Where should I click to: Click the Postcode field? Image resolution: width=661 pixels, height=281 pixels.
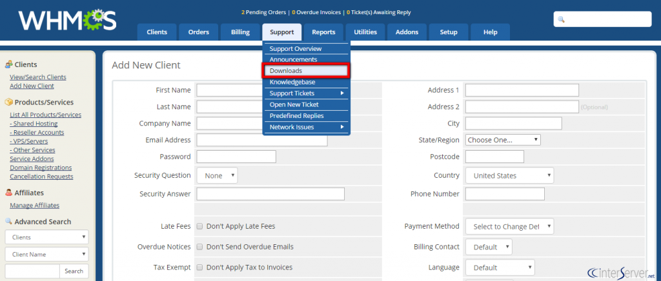click(x=494, y=157)
